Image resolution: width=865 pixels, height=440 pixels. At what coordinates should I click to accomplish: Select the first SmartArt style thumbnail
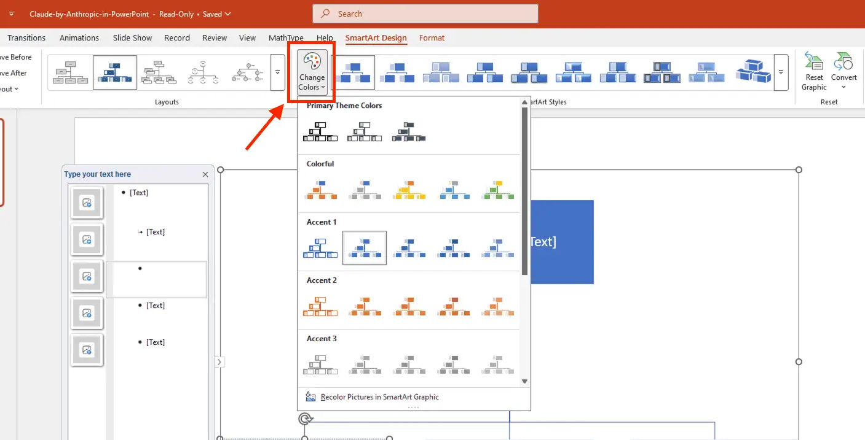(354, 72)
